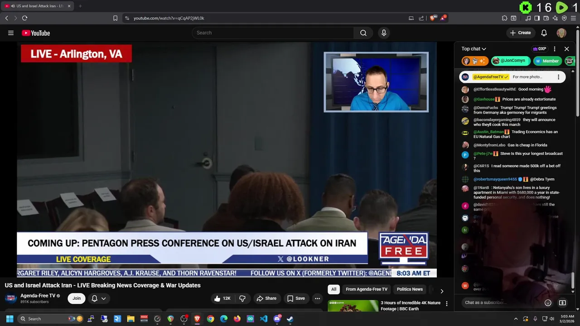Open browser extensions puzzle icon
Viewport: 580px width, 326px height.
coord(504,18)
